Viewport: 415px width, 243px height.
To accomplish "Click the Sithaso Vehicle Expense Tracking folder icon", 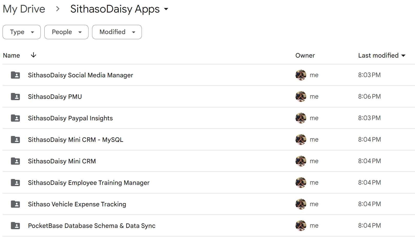I will (15, 204).
